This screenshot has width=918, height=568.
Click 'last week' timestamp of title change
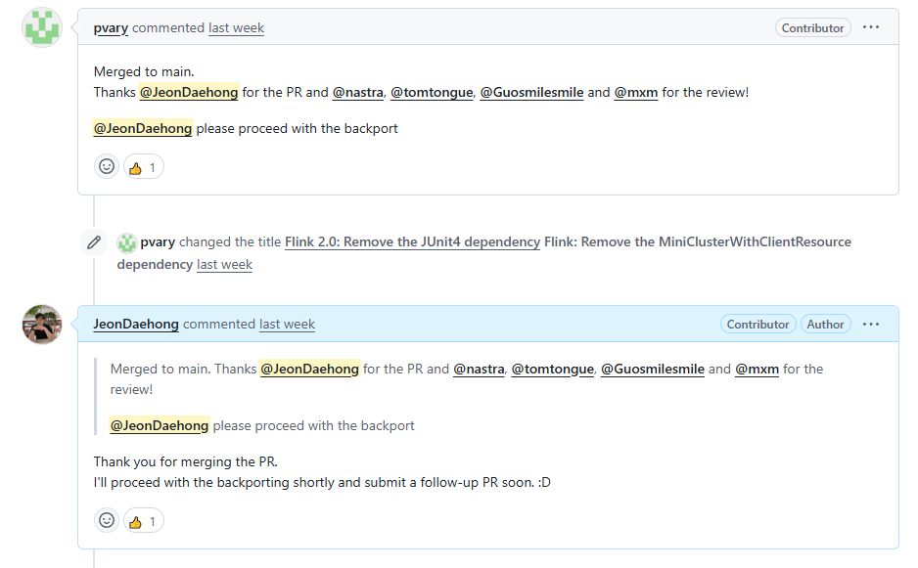click(x=224, y=264)
